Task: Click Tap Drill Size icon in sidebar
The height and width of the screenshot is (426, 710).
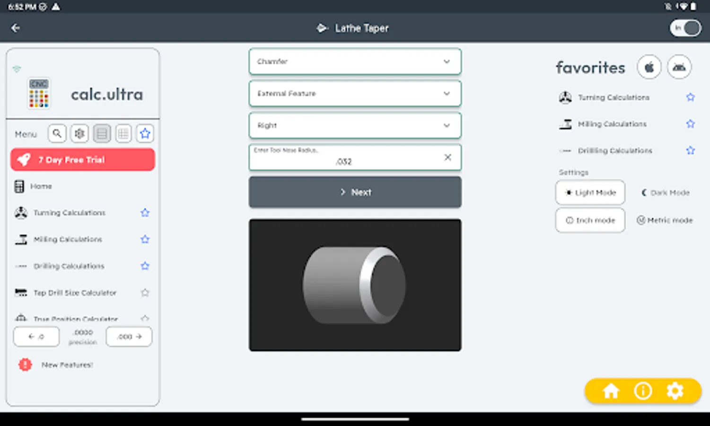Action: (x=21, y=293)
